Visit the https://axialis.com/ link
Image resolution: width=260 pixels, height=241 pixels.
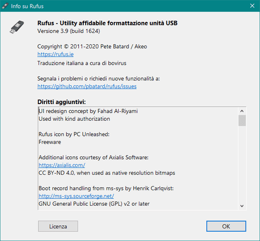pos(62,165)
